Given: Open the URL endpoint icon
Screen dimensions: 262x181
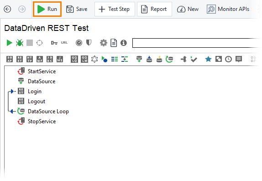Looking at the screenshot, I should pos(64,43).
